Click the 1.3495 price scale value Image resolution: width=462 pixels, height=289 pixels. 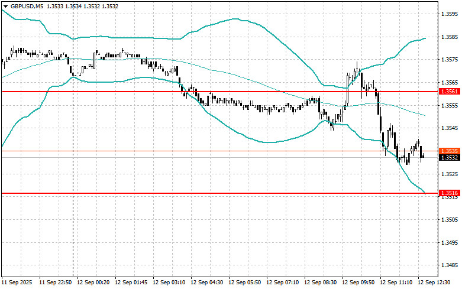(450, 242)
